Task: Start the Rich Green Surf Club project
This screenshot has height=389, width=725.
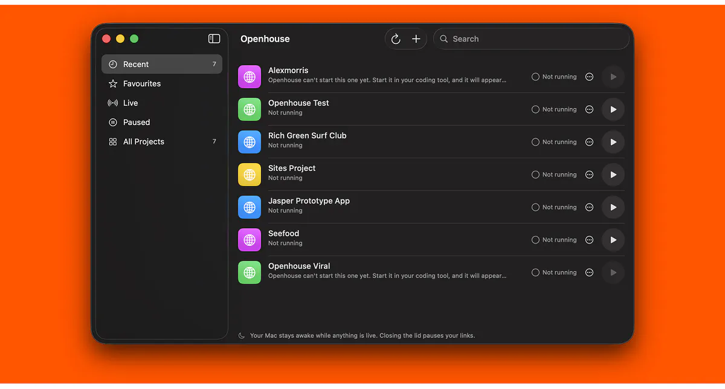Action: click(x=613, y=142)
